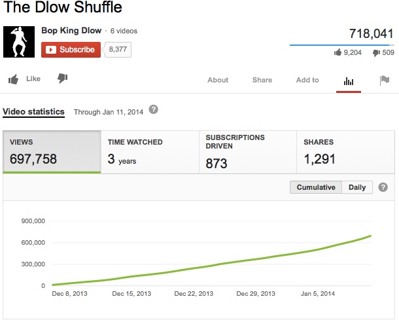
Task: Open the About tab
Action: click(218, 80)
